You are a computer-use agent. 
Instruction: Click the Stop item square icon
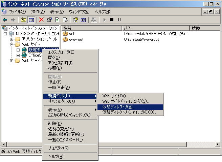pos(112,20)
